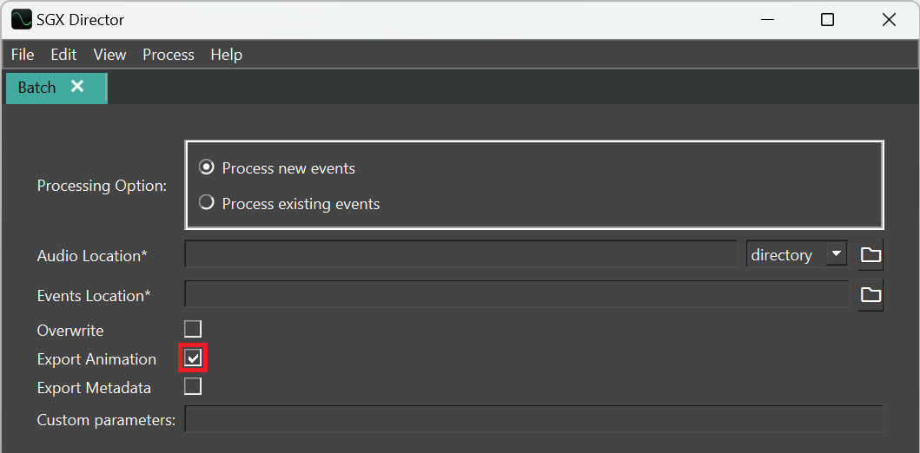The height and width of the screenshot is (453, 920).
Task: Tick the Export Metadata checkbox
Action: 193,387
